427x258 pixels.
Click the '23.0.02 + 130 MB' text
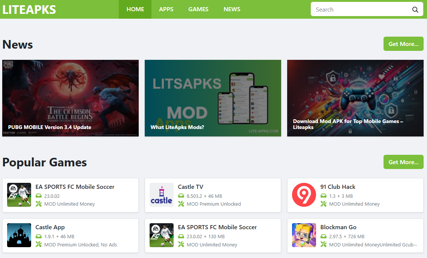[x=205, y=237]
